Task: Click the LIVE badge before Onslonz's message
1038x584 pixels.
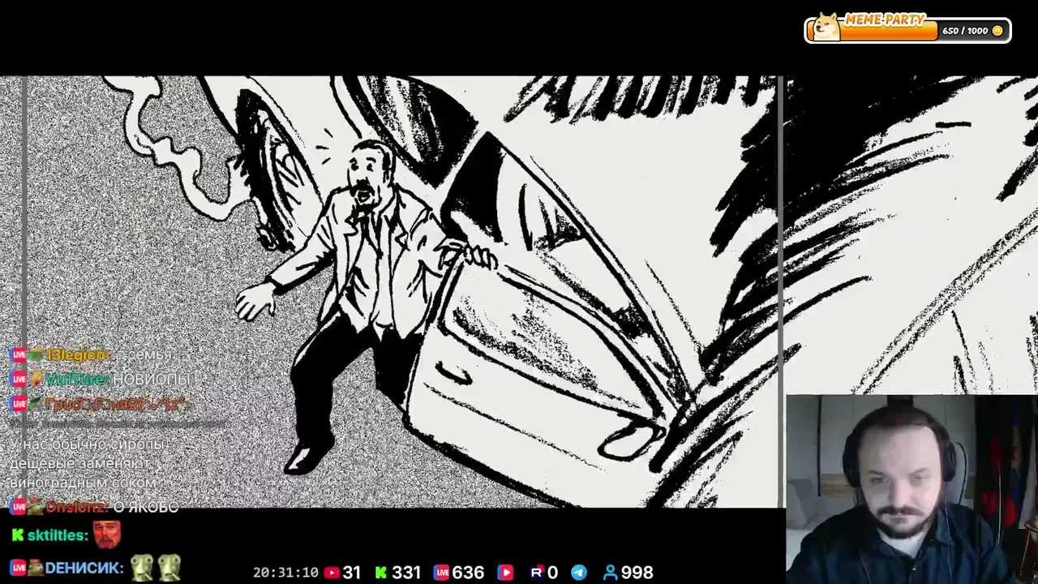Action: [x=19, y=507]
